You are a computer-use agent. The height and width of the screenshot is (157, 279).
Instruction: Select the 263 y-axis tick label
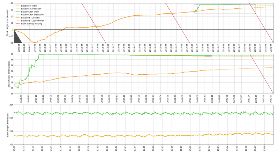12,118
